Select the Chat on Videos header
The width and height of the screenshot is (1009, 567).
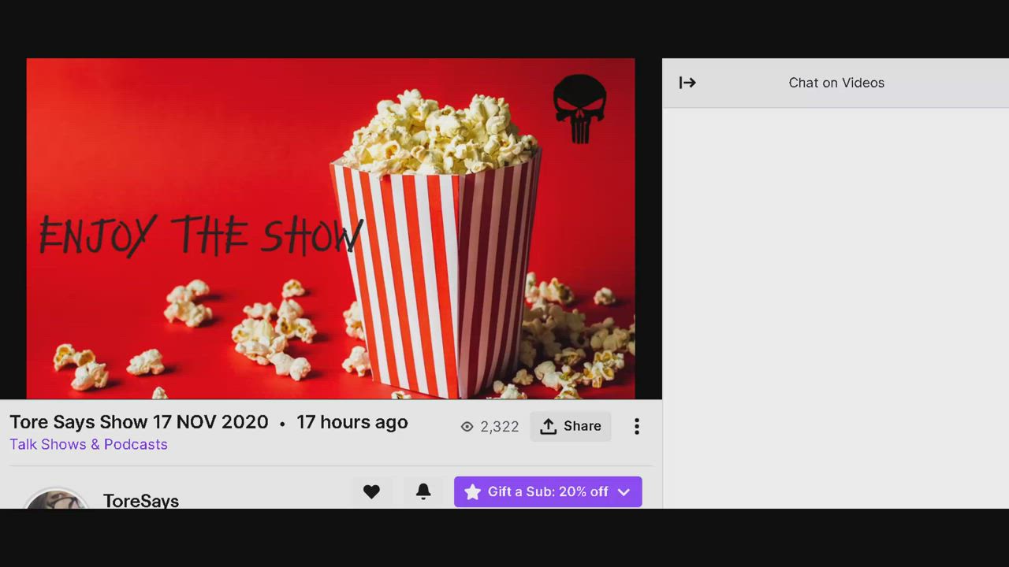coord(836,83)
